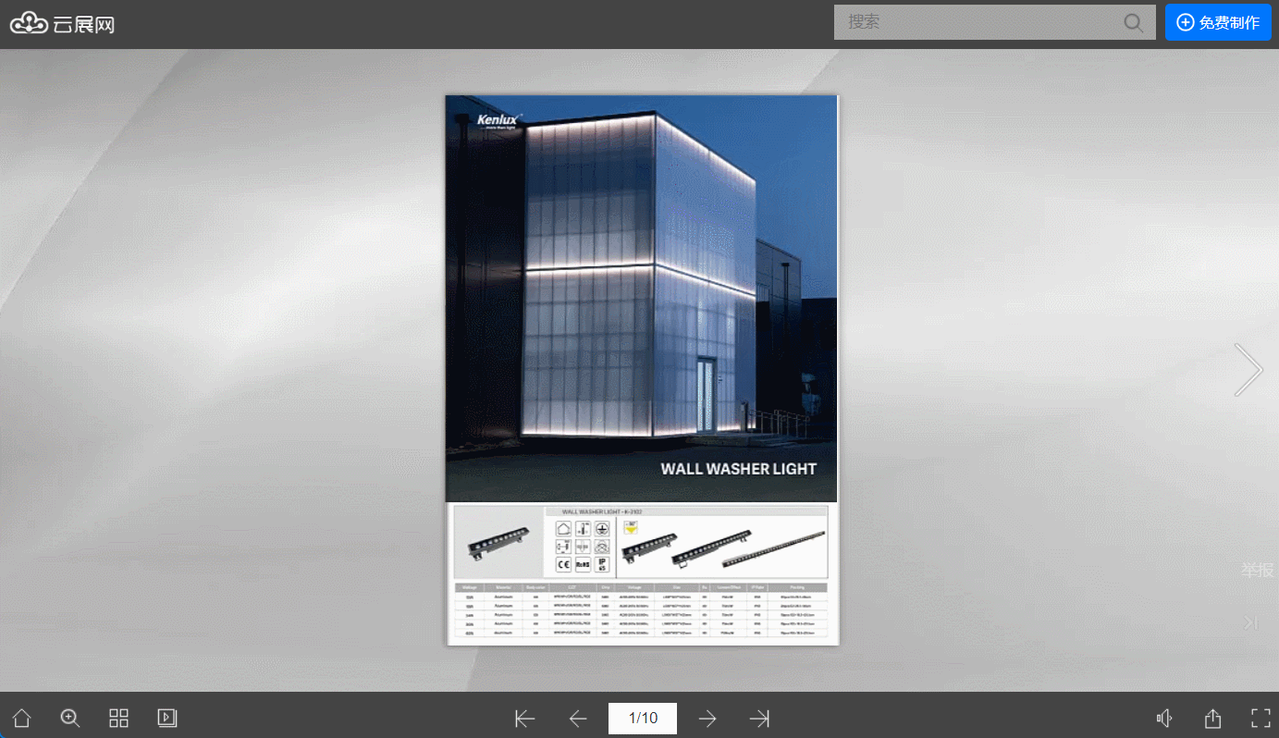Collapse the side panel arrow icon
Viewport: 1279px width, 738px height.
coord(1251,622)
